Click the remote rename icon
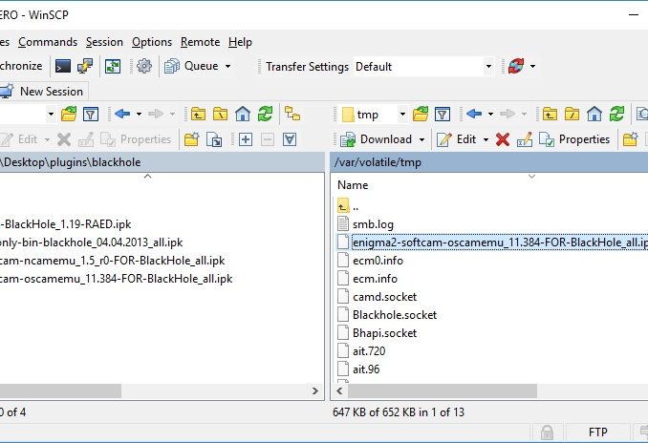Image resolution: width=648 pixels, height=443 pixels. [x=525, y=139]
